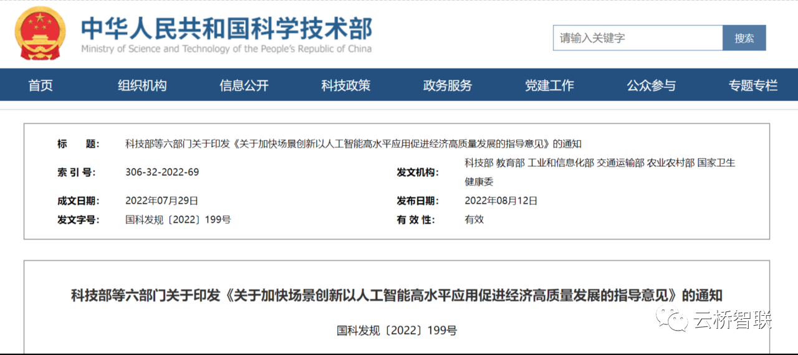Click document number 国科发规〔2022〕199号 in info table
This screenshot has width=798, height=355.
click(x=178, y=219)
